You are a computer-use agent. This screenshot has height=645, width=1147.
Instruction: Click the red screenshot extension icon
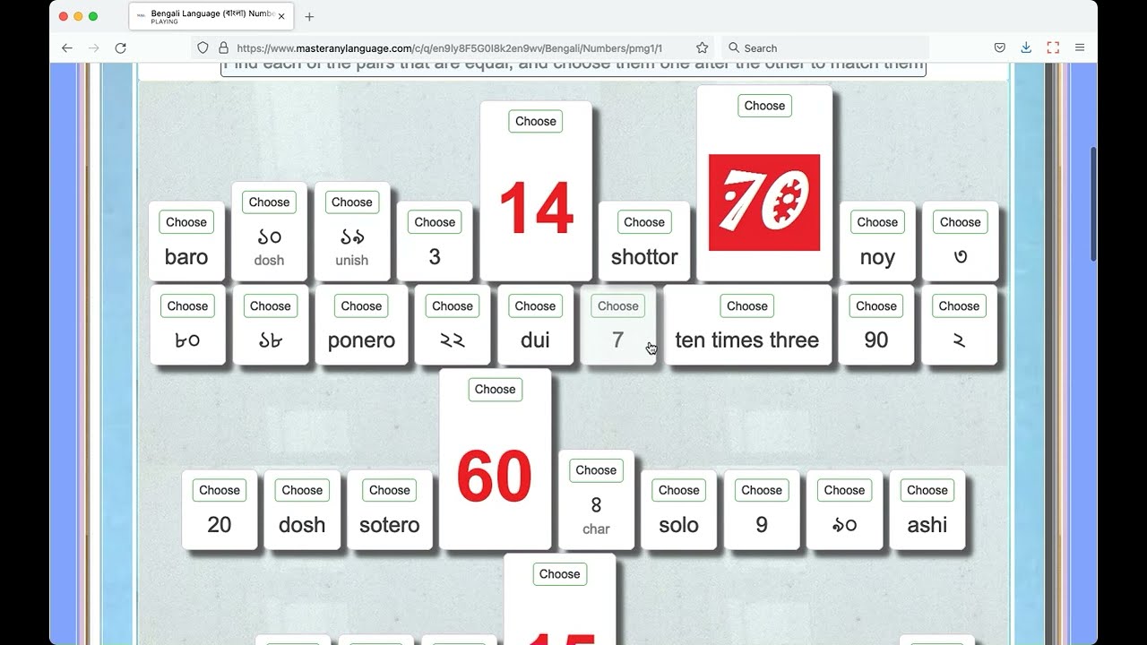(1053, 47)
